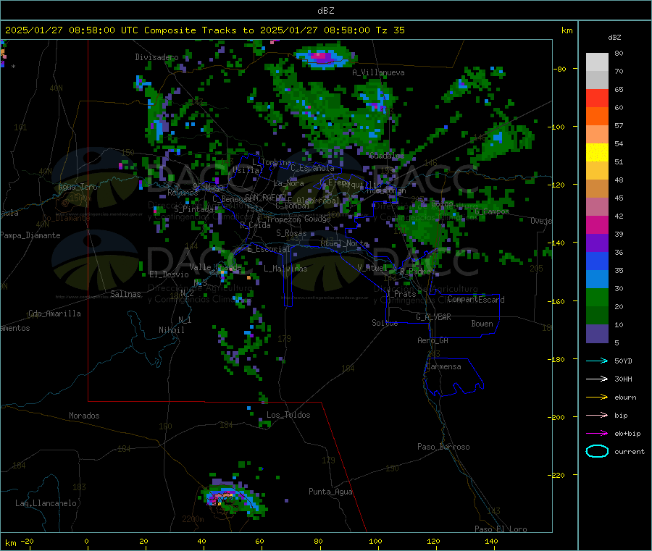Click the eburn yellow arrow legend icon
This screenshot has height=551, width=652.
[x=597, y=398]
